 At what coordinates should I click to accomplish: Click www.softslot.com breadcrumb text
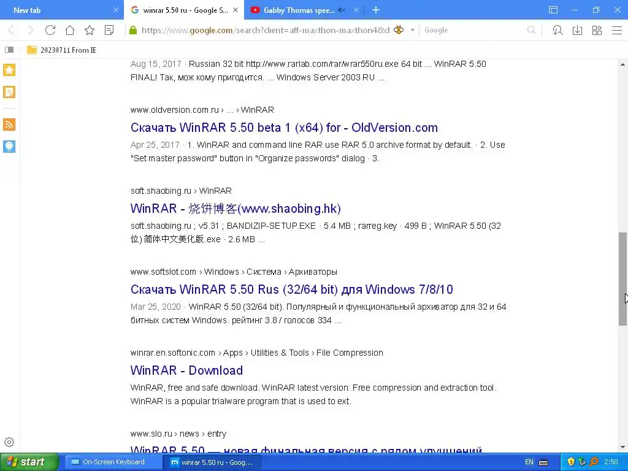point(163,272)
